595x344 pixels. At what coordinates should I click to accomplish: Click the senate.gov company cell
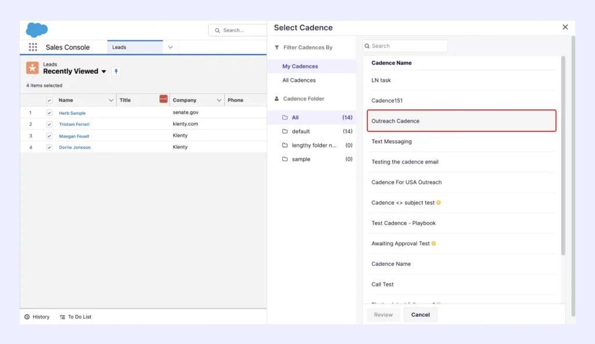[x=185, y=112]
